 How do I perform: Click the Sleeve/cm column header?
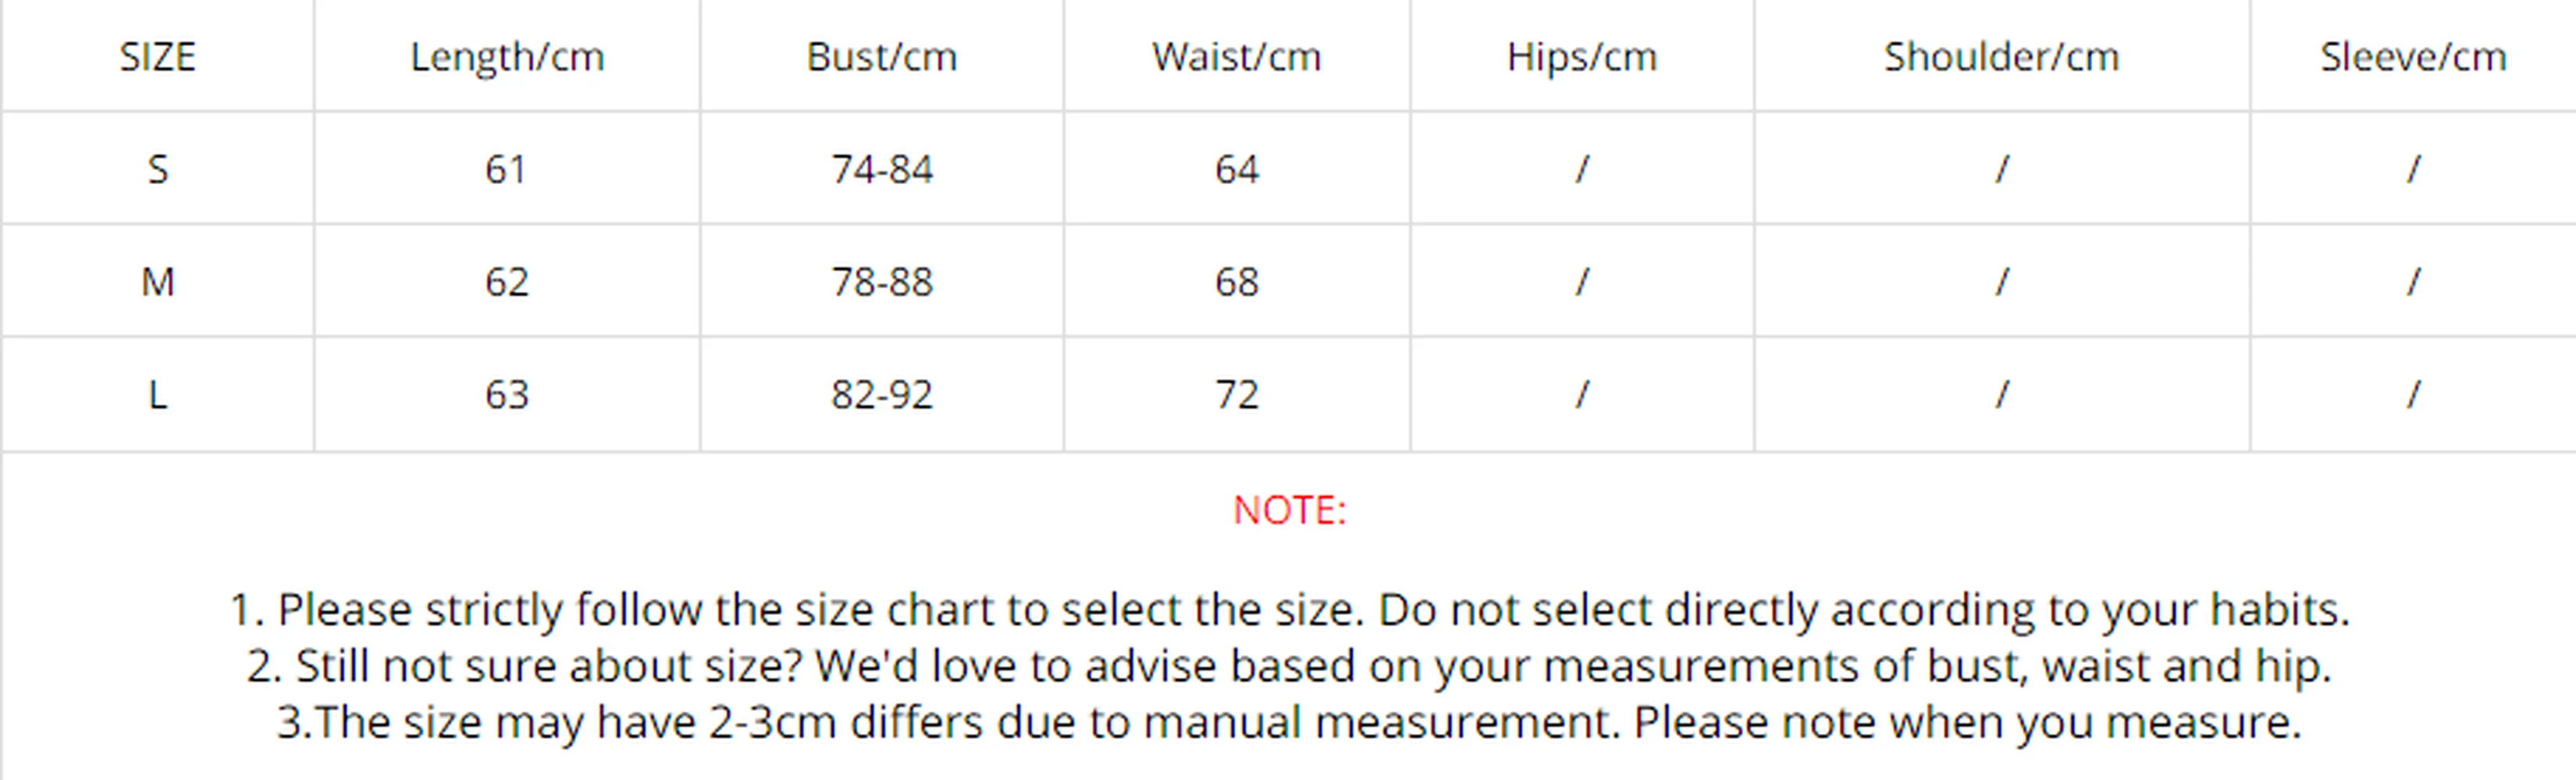[2412, 57]
